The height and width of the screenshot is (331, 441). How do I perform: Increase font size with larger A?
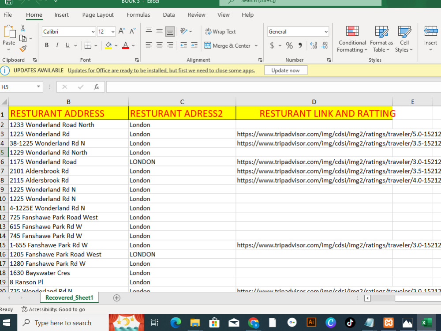122,31
